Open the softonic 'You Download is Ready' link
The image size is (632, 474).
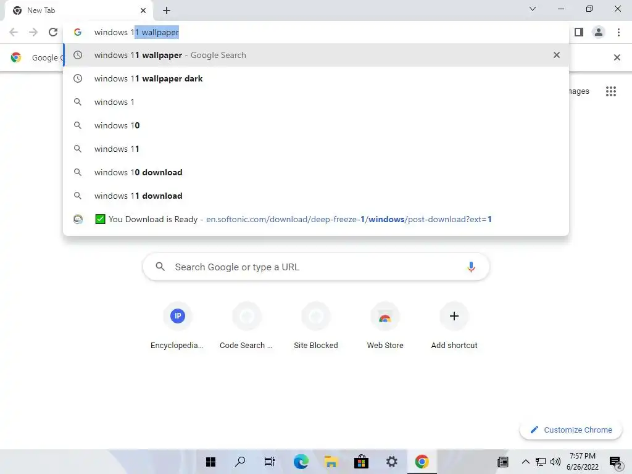[316, 219]
